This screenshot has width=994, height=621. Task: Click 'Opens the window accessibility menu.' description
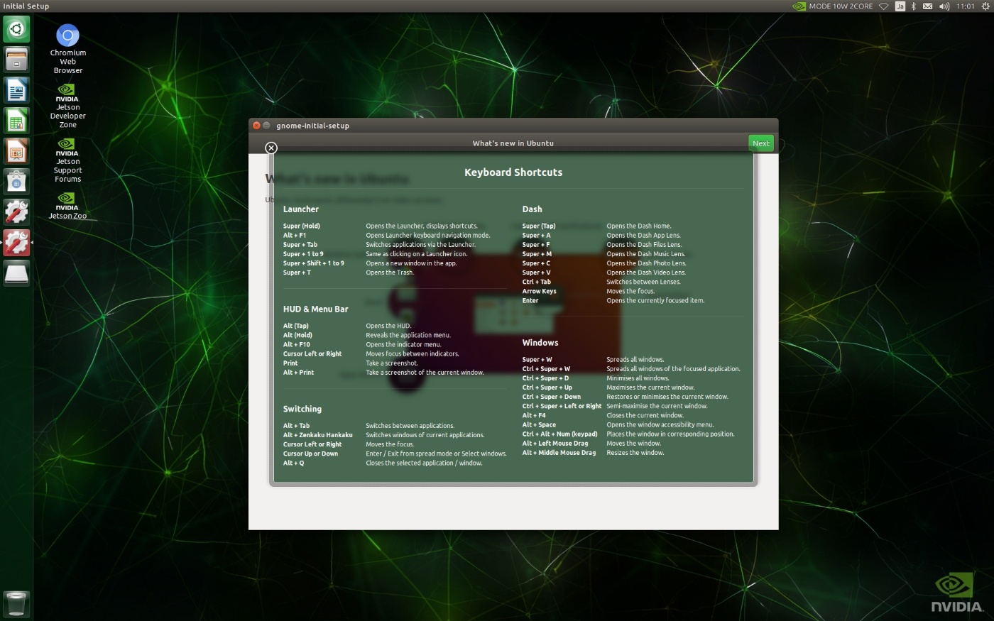click(x=660, y=425)
